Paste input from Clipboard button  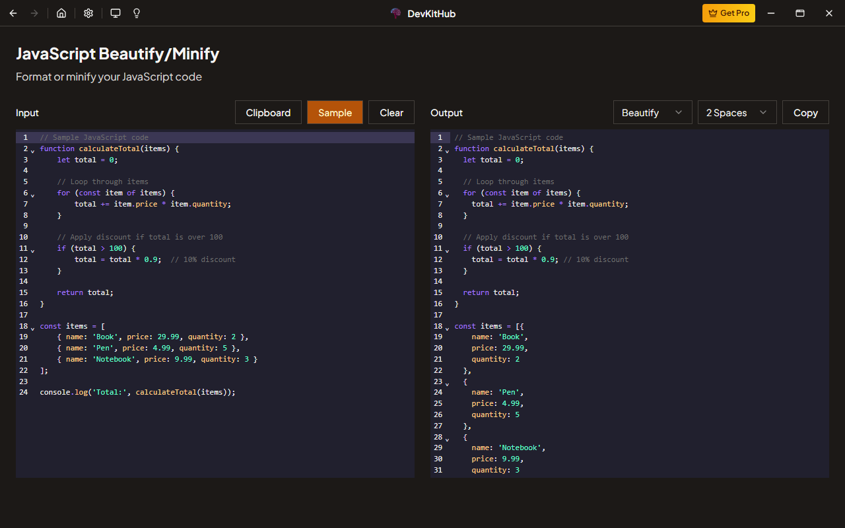click(x=268, y=112)
